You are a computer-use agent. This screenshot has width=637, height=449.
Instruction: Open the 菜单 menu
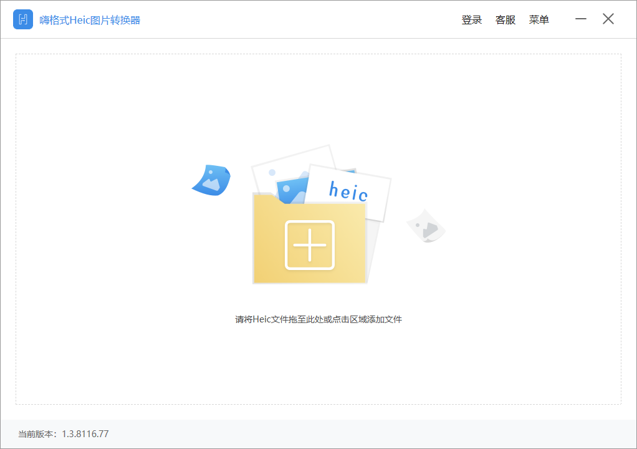pos(539,19)
